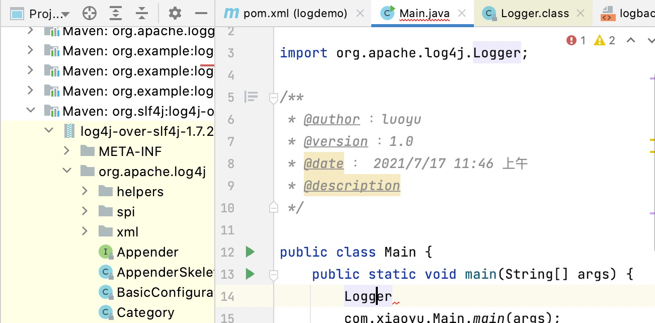Switch to the Logger.class tab
Viewport: 655px width, 323px height.
(x=535, y=14)
